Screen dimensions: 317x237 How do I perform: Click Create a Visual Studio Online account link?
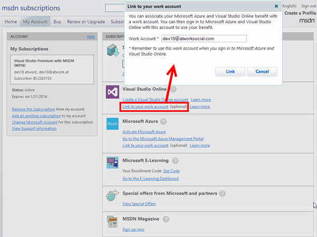(155, 100)
